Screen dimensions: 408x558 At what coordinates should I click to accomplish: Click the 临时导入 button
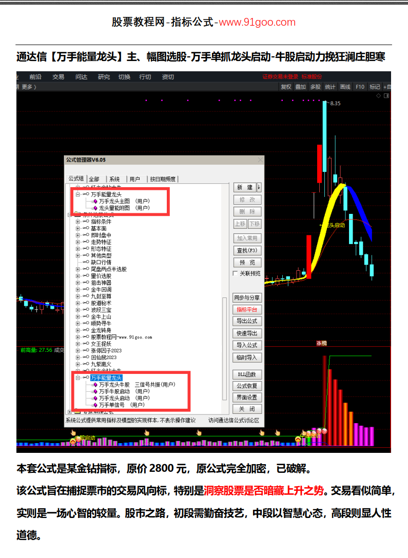click(x=247, y=357)
